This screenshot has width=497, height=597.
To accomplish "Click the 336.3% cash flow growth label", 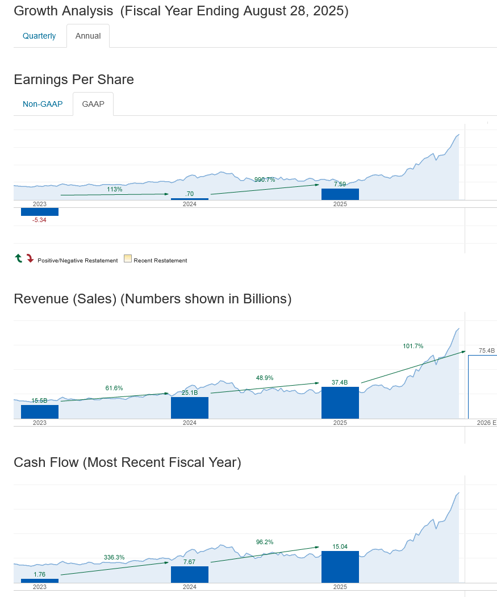I will pos(114,557).
